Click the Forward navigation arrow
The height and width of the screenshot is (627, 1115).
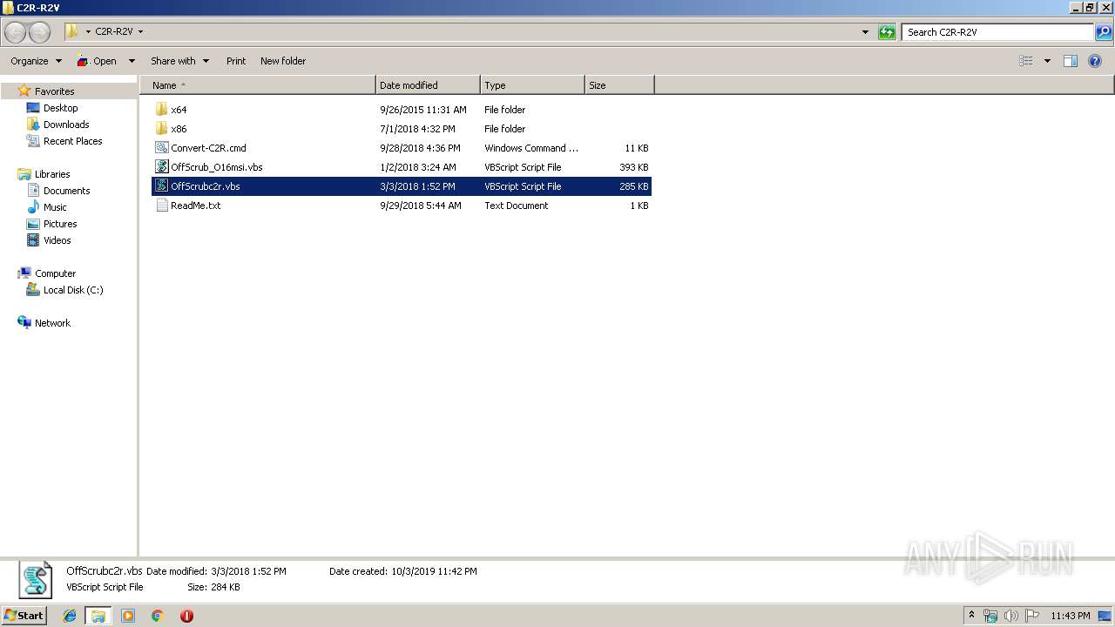[39, 32]
